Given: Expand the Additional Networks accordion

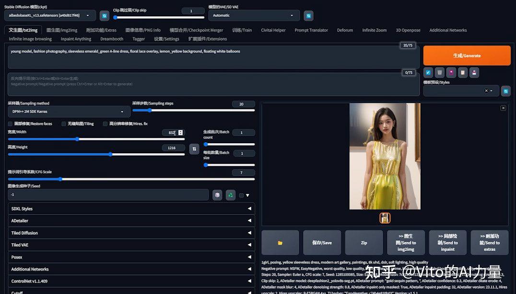Looking at the screenshot, I should tap(131, 269).
